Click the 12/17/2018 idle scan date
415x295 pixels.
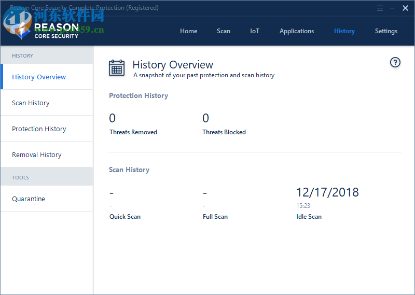(x=327, y=192)
